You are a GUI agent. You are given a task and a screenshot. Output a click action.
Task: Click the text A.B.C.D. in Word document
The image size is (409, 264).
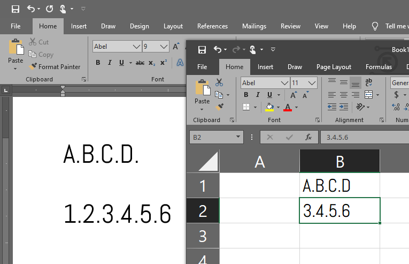pos(101,154)
